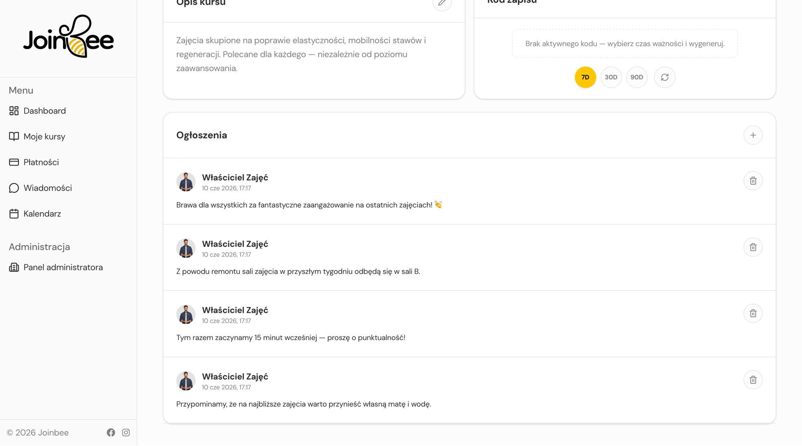Select the 30D validity option
Viewport: 802px width, 446px height.
(611, 77)
